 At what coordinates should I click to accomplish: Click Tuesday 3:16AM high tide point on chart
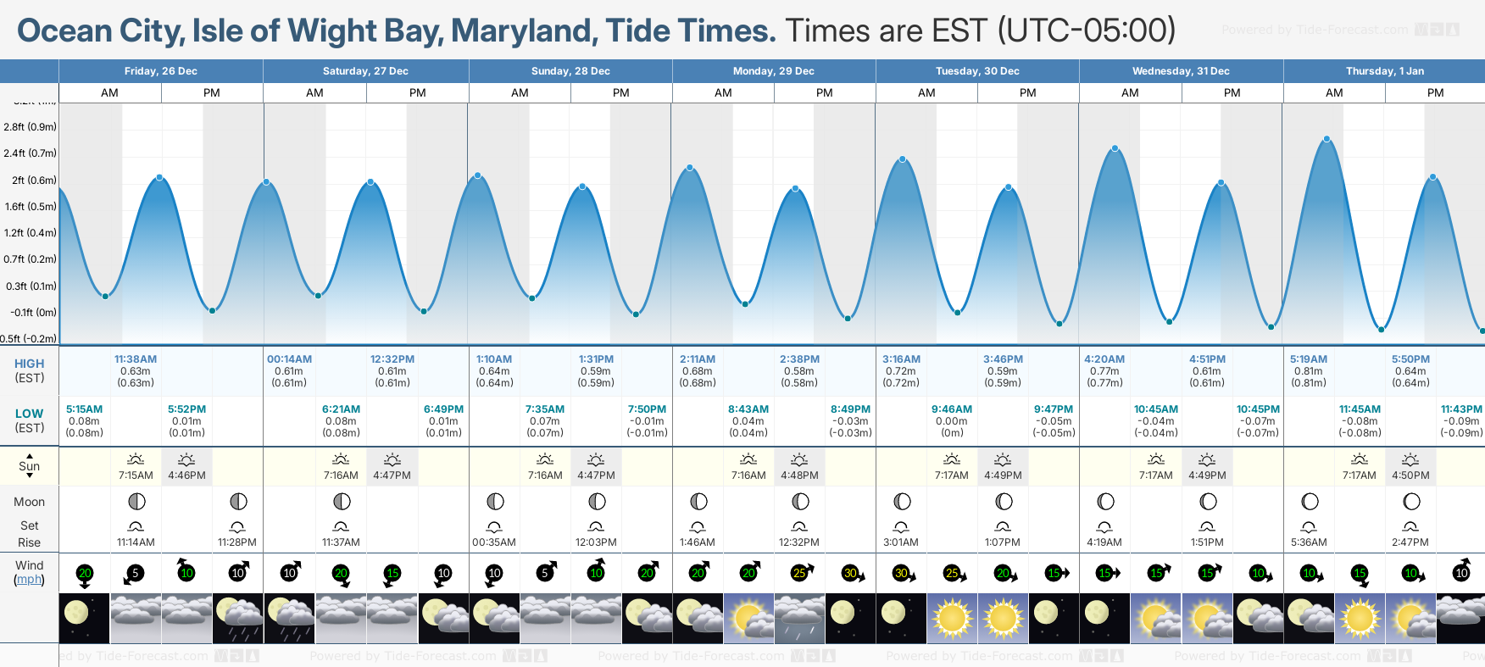(x=903, y=159)
